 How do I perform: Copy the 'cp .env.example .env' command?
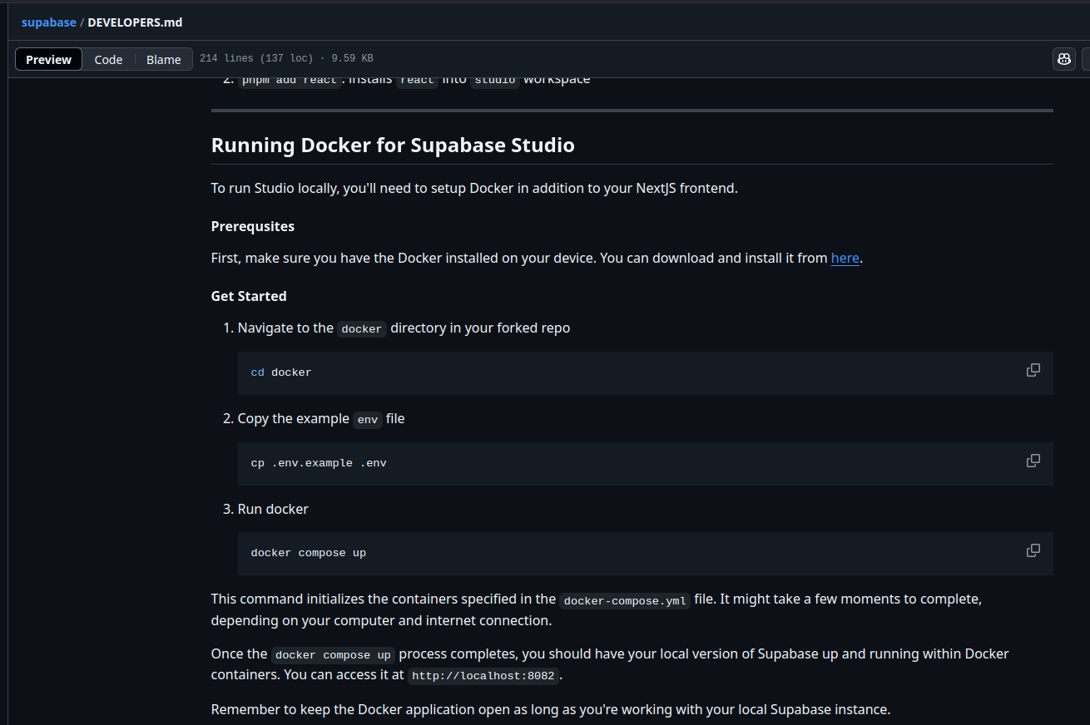tap(1033, 461)
